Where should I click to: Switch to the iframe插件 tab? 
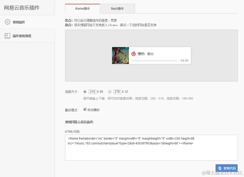82,9
